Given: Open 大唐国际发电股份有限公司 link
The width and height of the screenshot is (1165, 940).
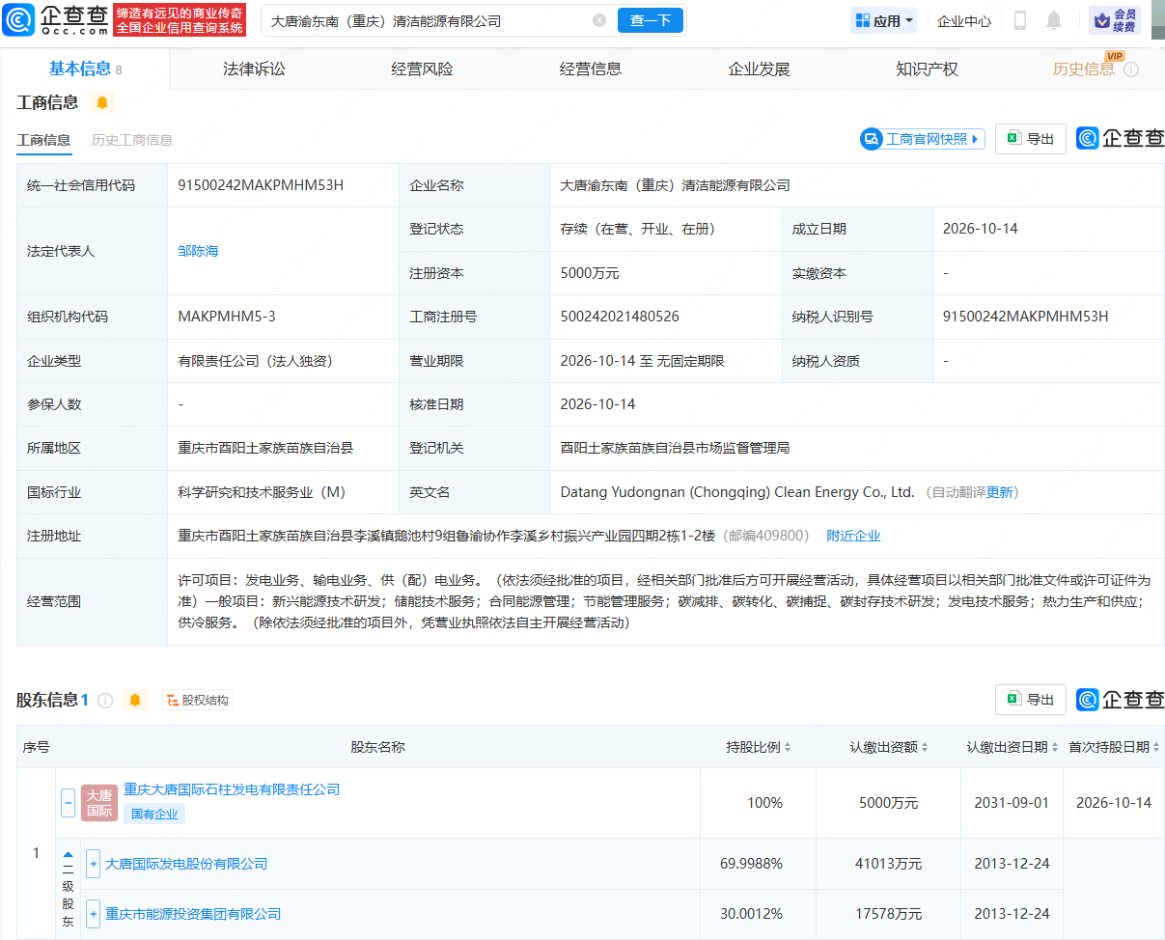Looking at the screenshot, I should (186, 864).
